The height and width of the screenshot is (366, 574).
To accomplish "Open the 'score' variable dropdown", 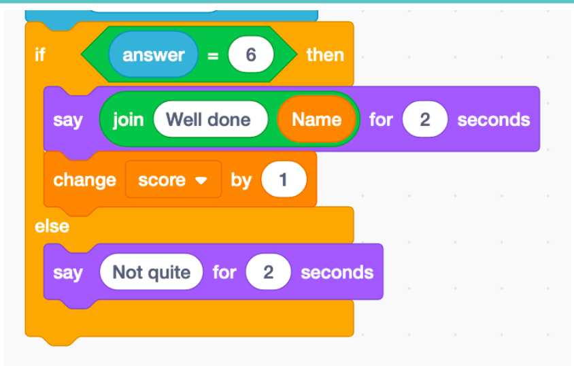I will (172, 180).
